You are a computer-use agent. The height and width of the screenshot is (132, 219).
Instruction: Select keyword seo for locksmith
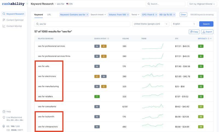[x=46, y=116]
